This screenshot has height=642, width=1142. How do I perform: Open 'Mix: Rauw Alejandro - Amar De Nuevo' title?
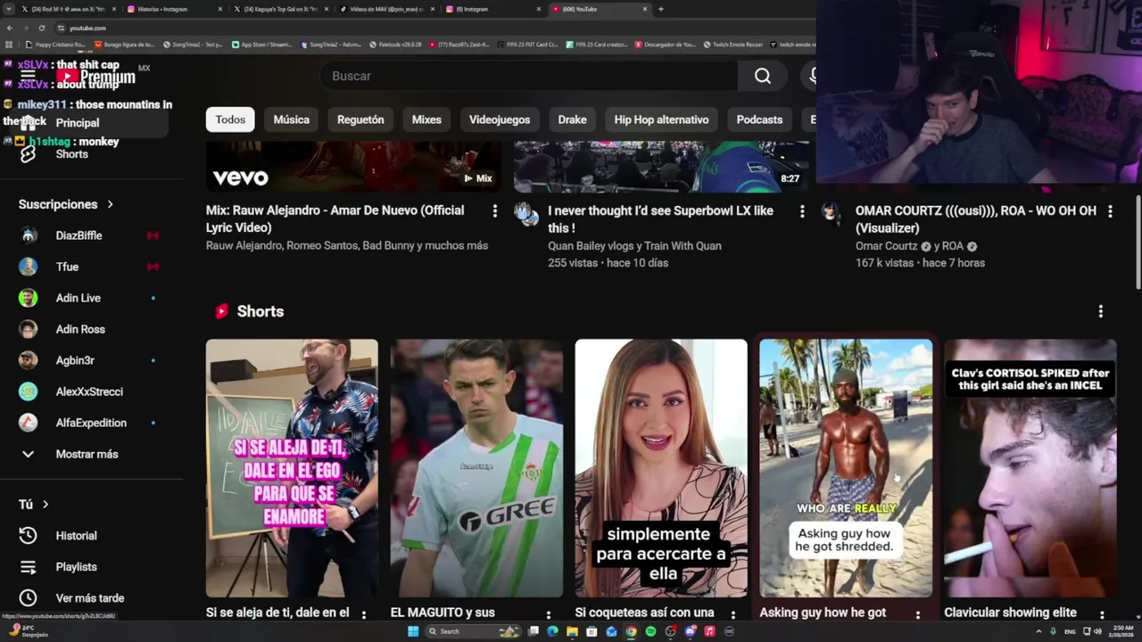click(335, 219)
